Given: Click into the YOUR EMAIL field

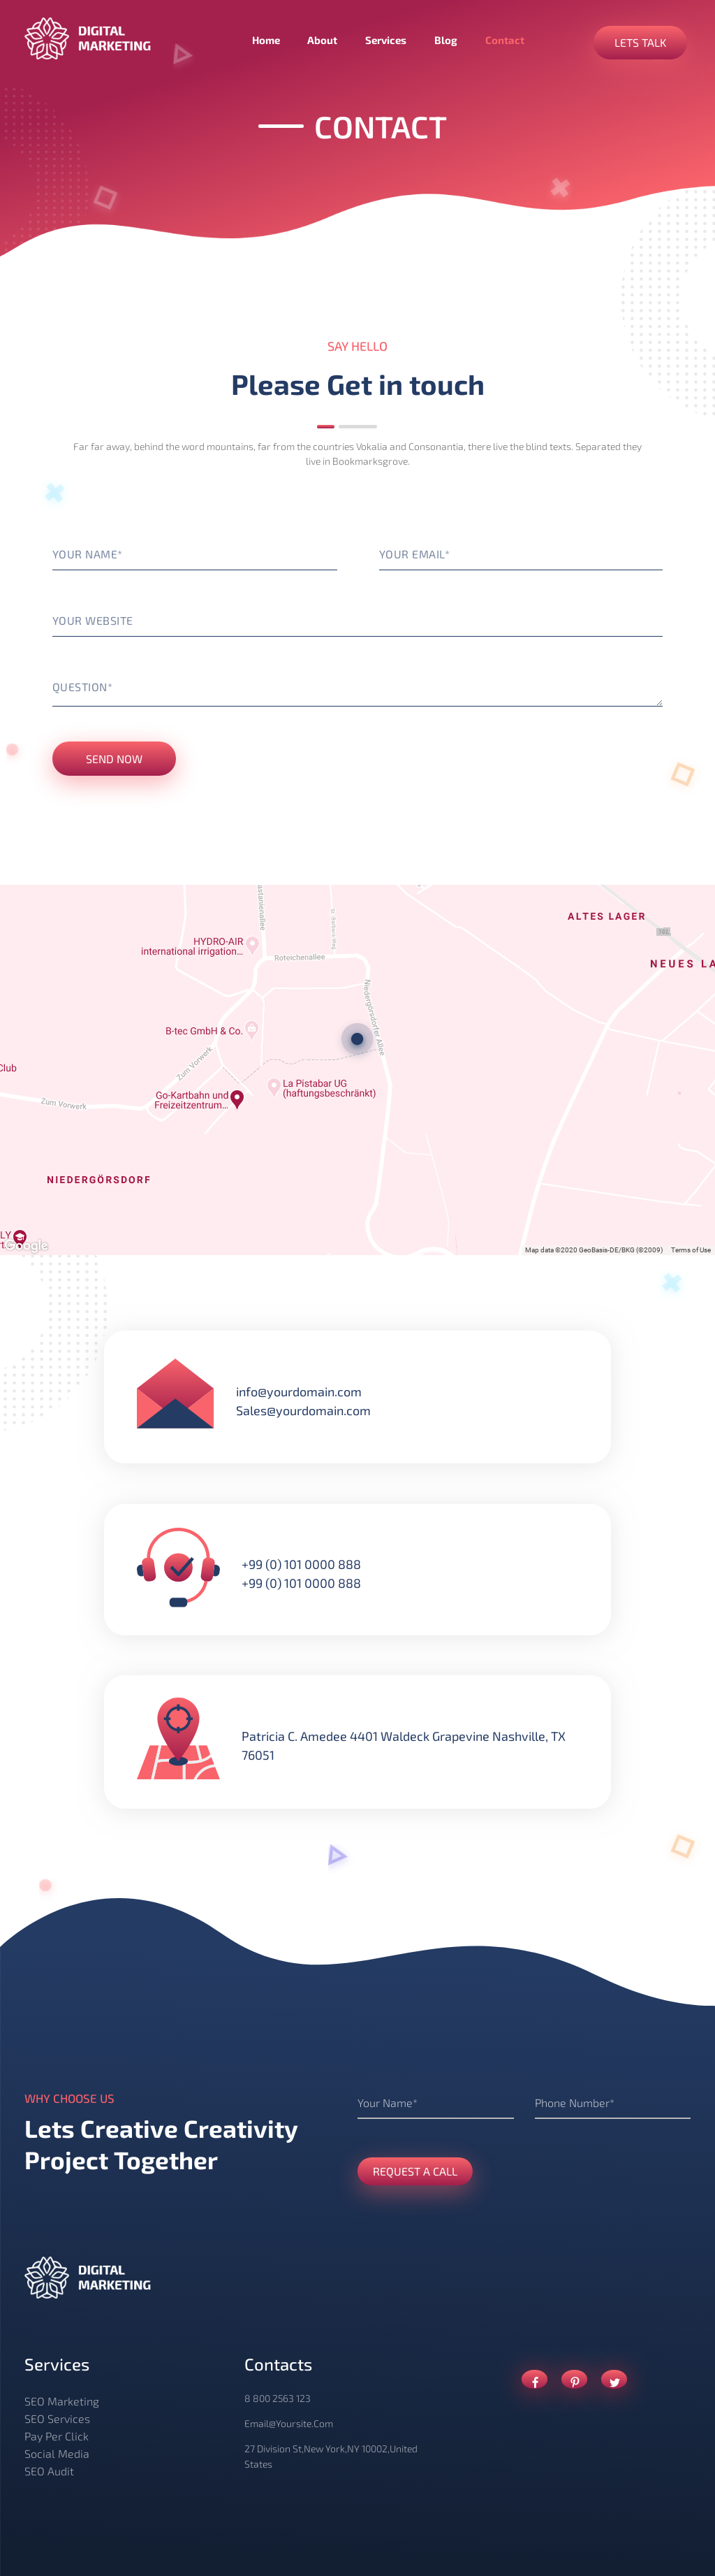Looking at the screenshot, I should (x=520, y=555).
